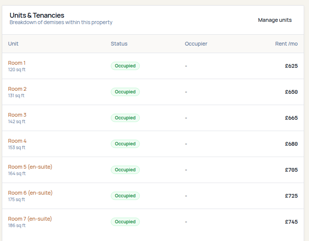Click the Units & Tenancies heading
This screenshot has height=241, width=309.
coord(37,15)
